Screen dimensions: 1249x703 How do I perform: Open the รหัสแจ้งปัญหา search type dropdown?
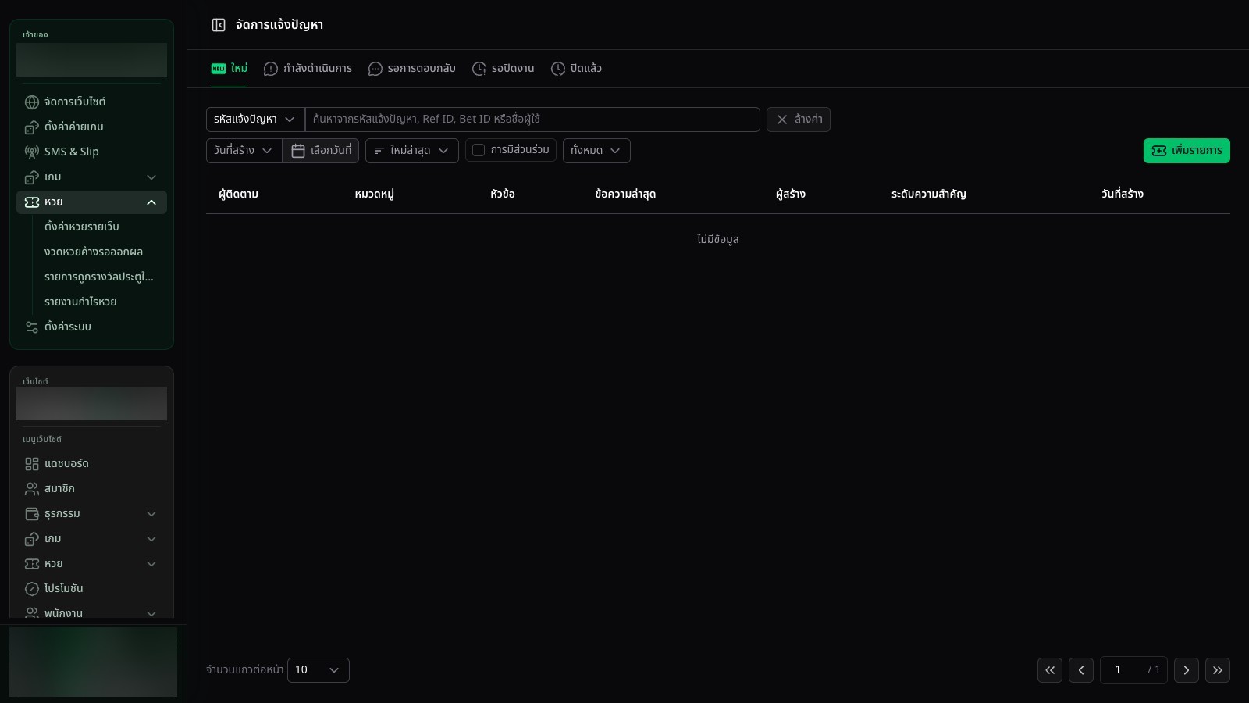tap(255, 120)
